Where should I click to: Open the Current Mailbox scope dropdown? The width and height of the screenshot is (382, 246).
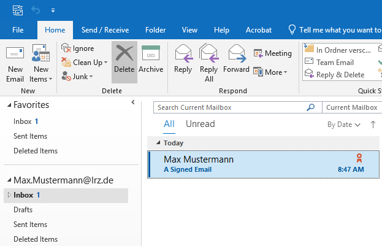[352, 107]
